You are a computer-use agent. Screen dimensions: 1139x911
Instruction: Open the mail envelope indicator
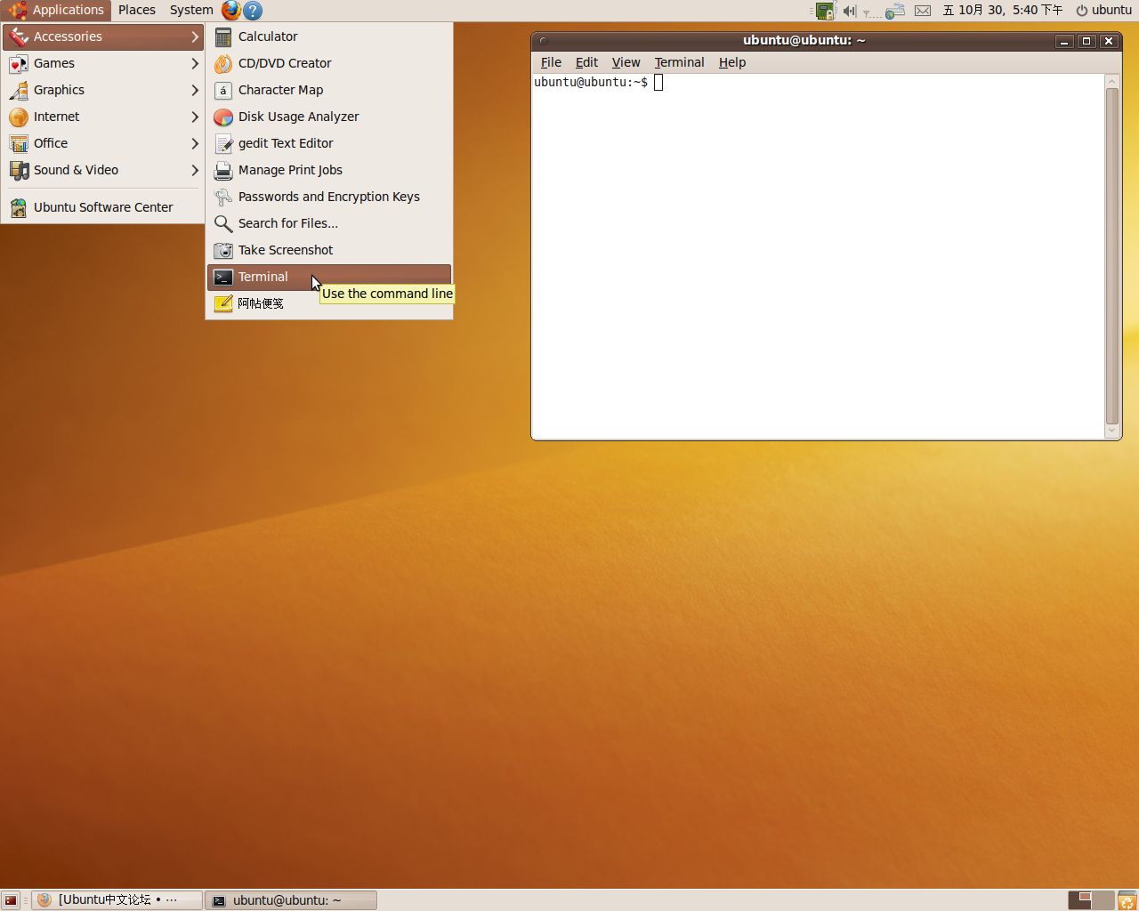click(923, 11)
